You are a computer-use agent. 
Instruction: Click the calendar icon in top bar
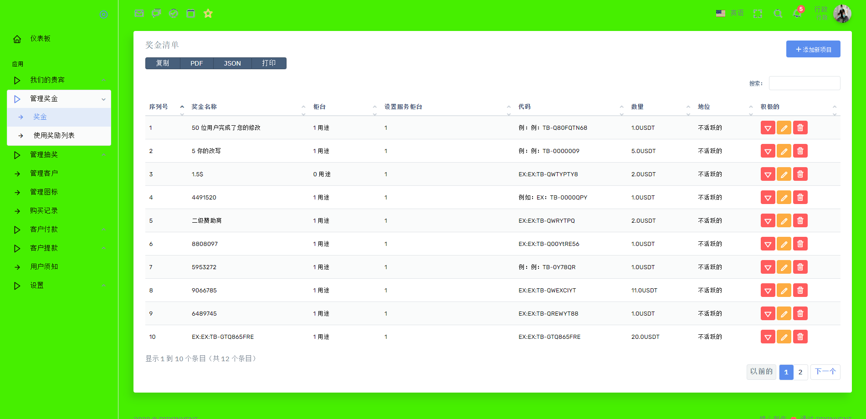(191, 14)
